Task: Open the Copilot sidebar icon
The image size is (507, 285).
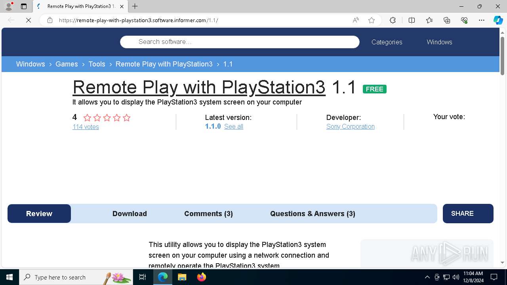Action: tap(498, 20)
